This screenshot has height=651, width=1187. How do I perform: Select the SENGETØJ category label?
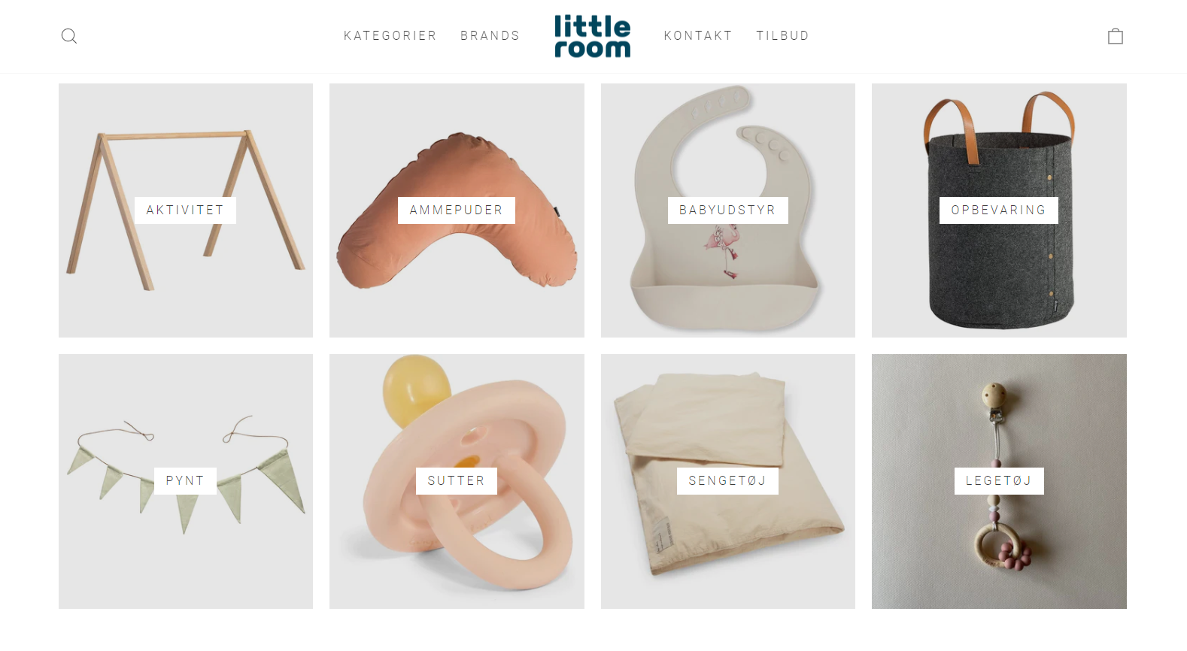727,481
